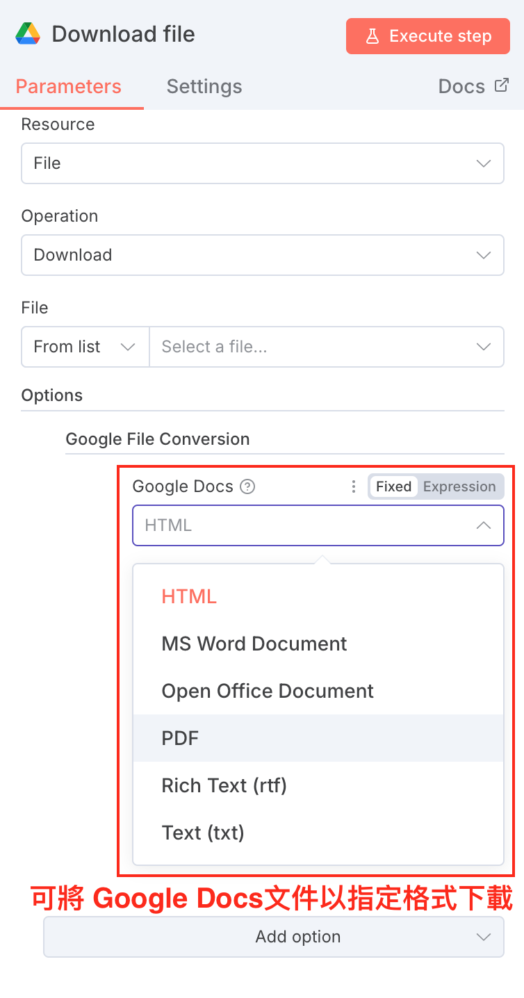Switch to the Parameters tab

point(69,87)
